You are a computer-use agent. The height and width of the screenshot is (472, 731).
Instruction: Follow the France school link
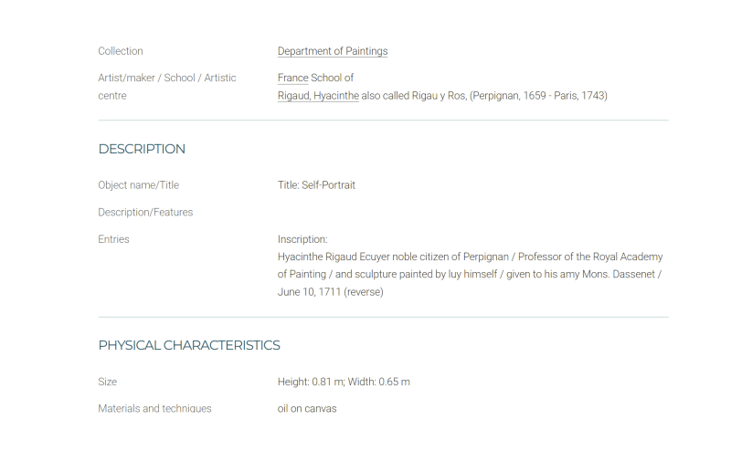click(x=292, y=78)
